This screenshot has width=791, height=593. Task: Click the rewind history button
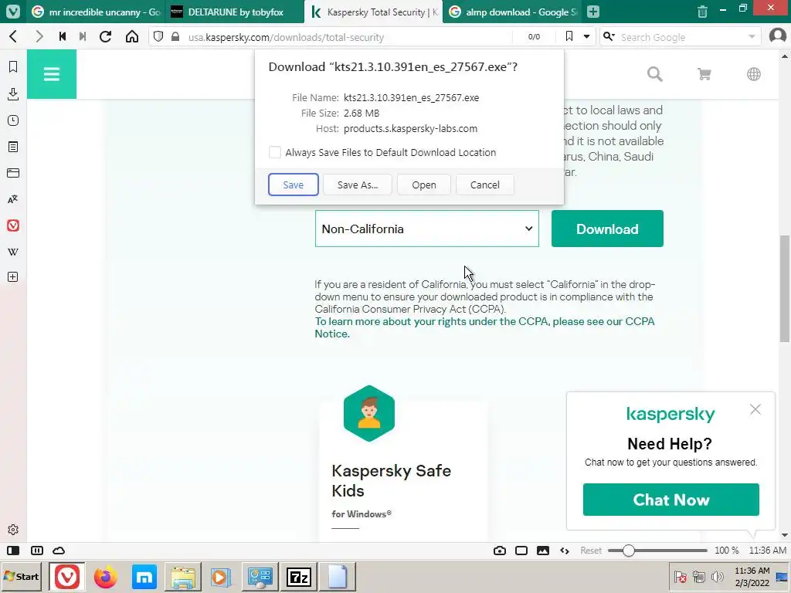point(63,37)
